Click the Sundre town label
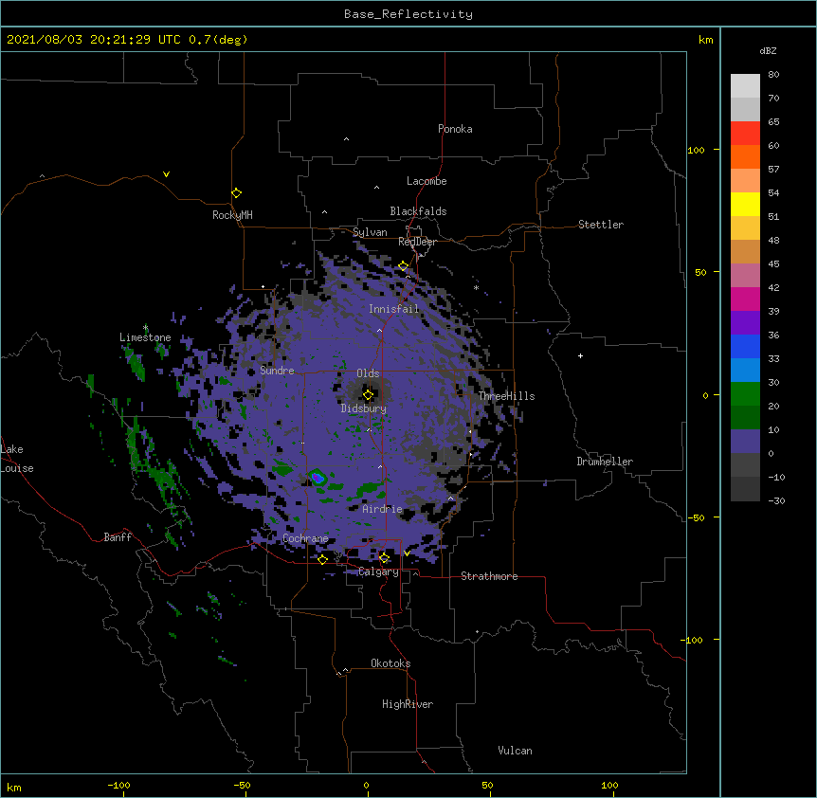817x798 pixels. pos(277,371)
